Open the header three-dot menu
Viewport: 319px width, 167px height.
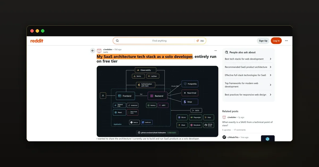(x=286, y=41)
